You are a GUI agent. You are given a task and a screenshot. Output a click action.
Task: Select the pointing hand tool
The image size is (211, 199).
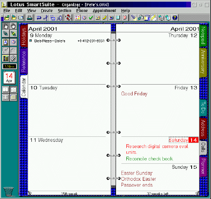[x=6, y=26]
